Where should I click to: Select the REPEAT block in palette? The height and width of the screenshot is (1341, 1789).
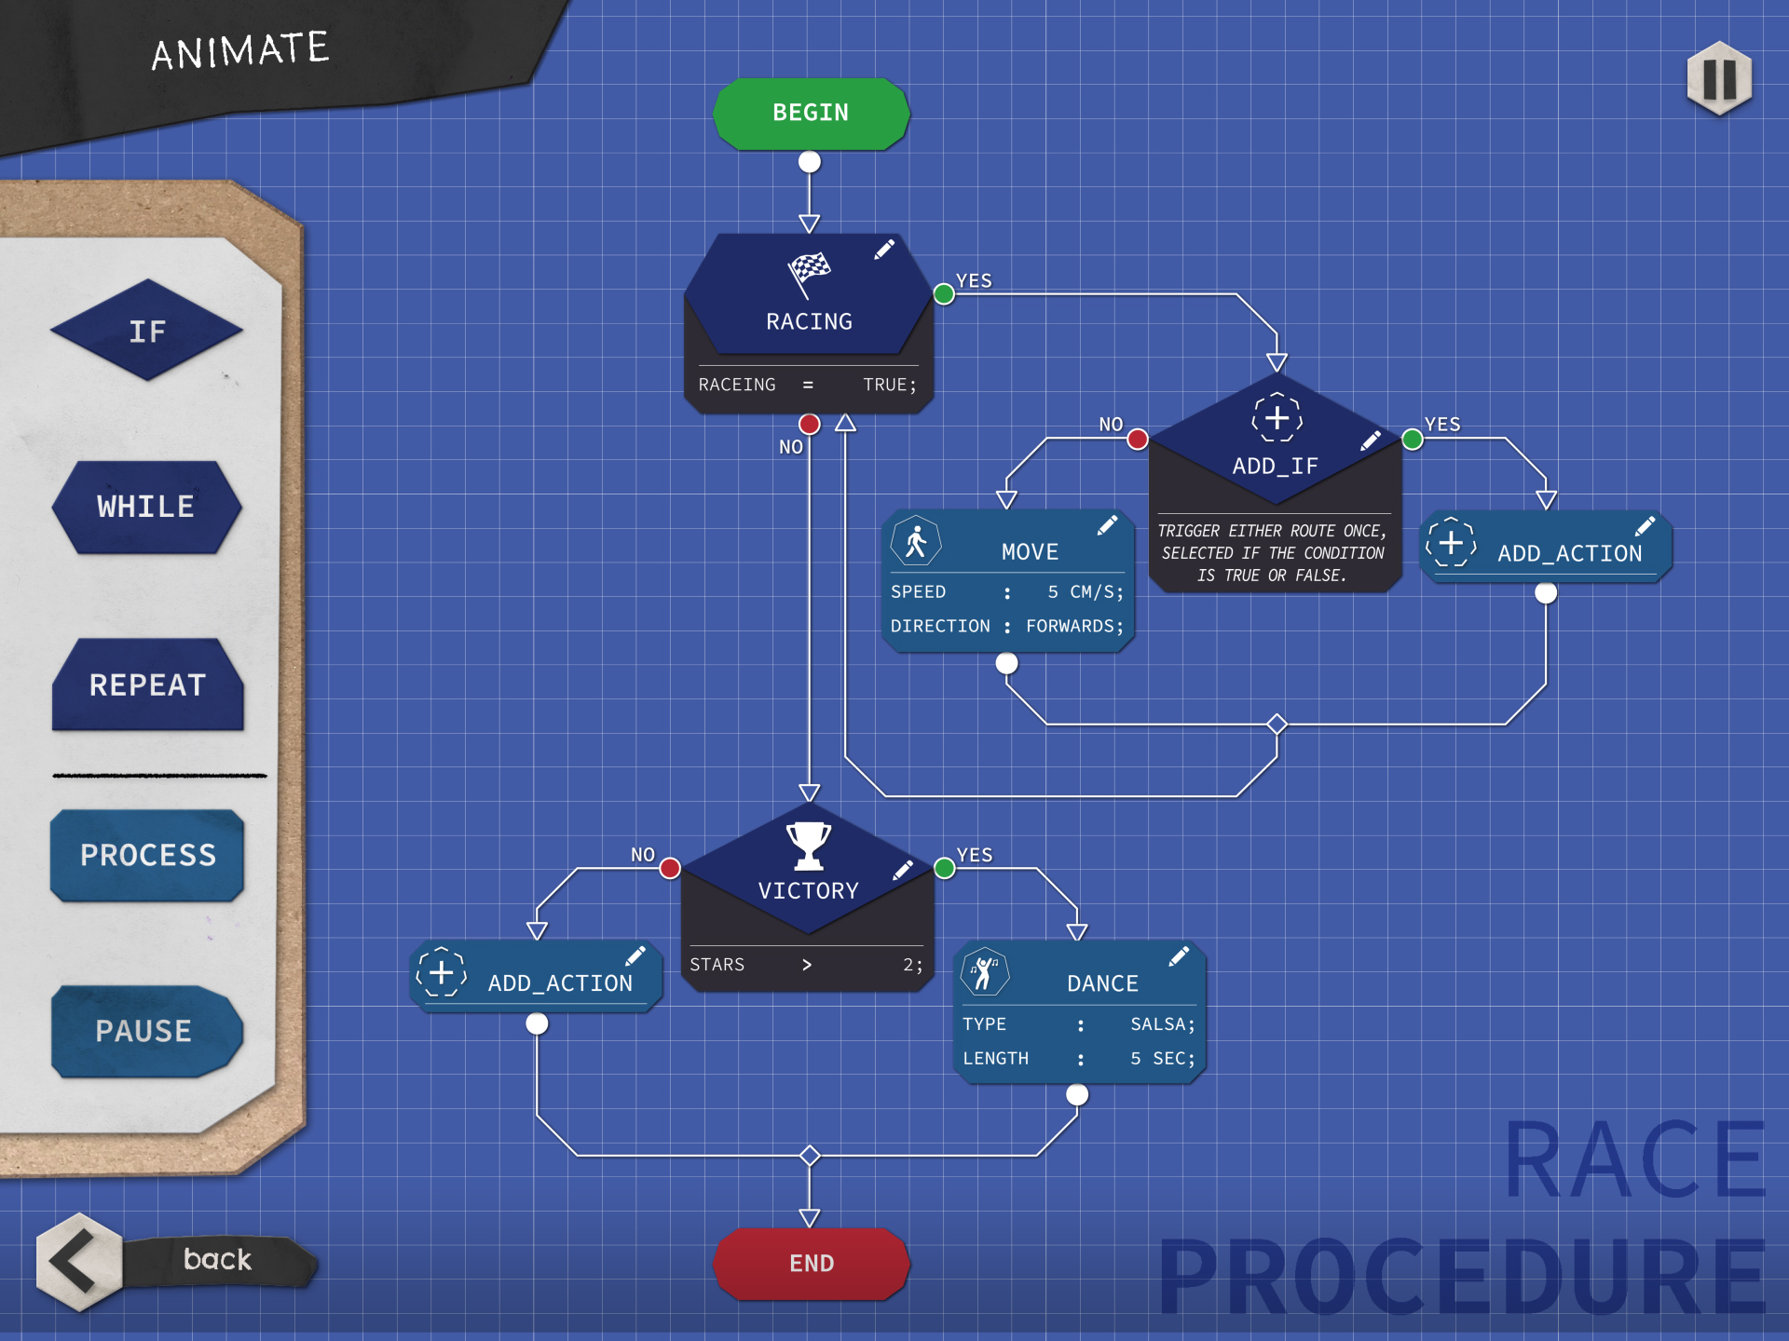(x=148, y=684)
